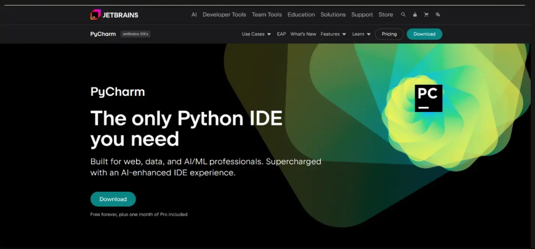Open the Developer Tools menu
The height and width of the screenshot is (249, 535).
(x=224, y=14)
